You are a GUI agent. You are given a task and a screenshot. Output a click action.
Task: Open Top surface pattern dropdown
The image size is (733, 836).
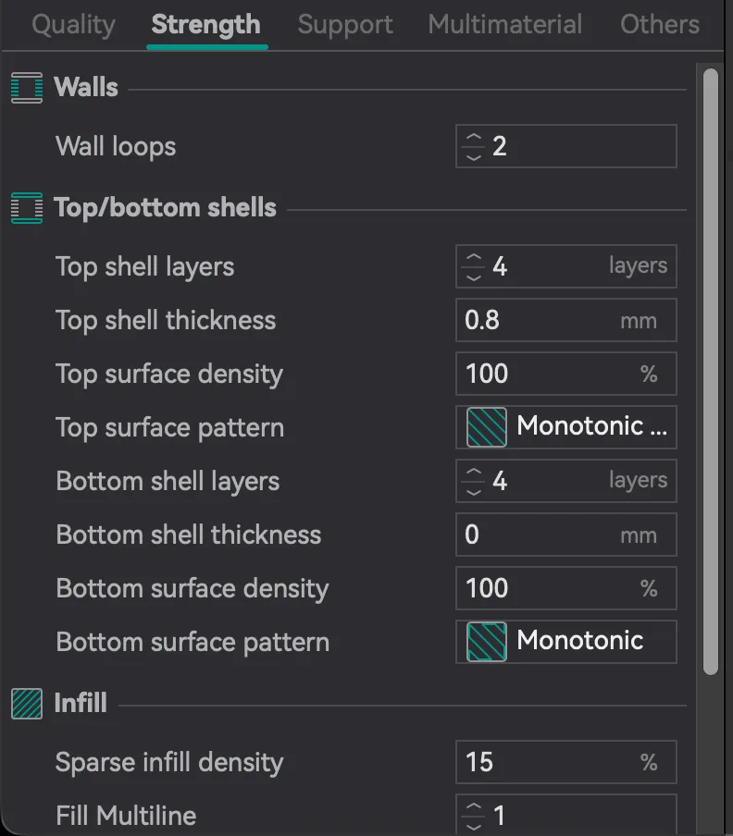coord(566,427)
